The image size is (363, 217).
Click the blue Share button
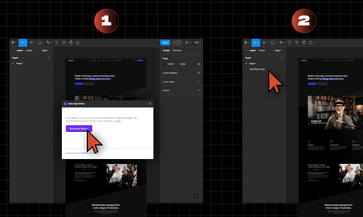[165, 43]
